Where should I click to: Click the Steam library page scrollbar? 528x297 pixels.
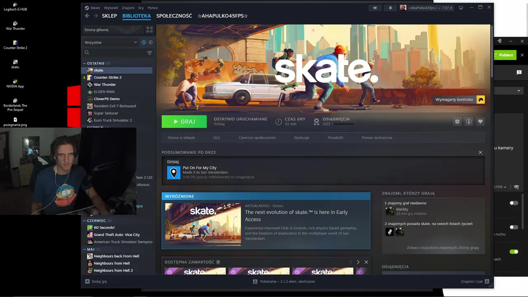[x=492, y=51]
